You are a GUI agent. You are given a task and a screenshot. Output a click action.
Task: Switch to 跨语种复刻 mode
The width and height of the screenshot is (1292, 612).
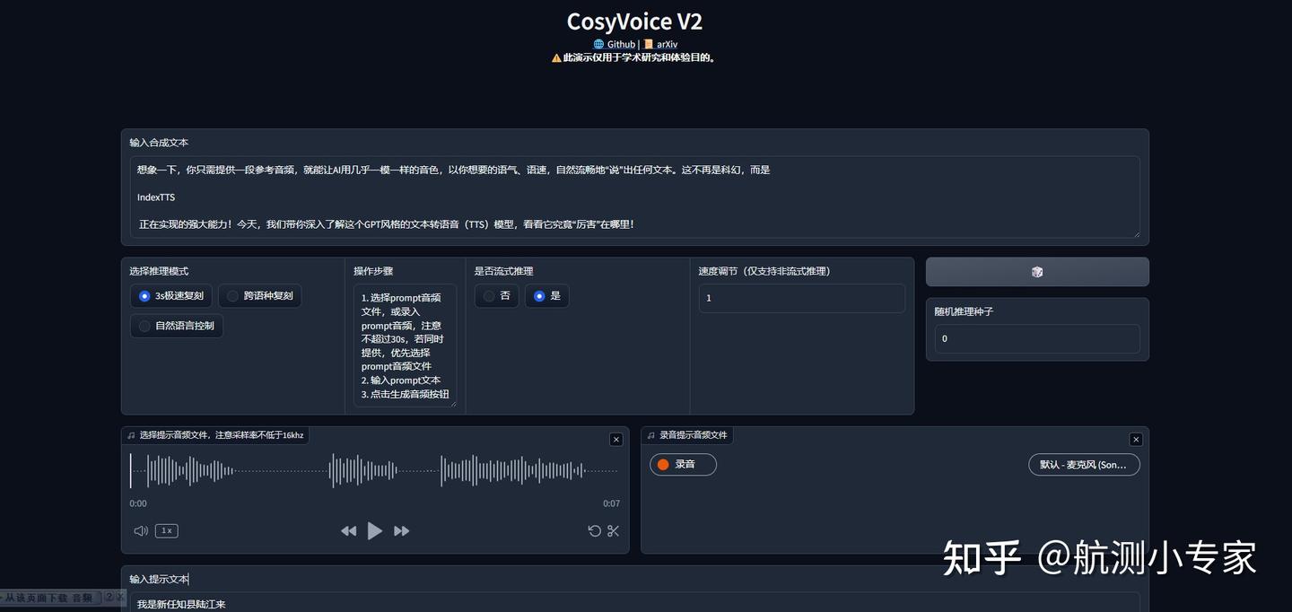(x=259, y=295)
